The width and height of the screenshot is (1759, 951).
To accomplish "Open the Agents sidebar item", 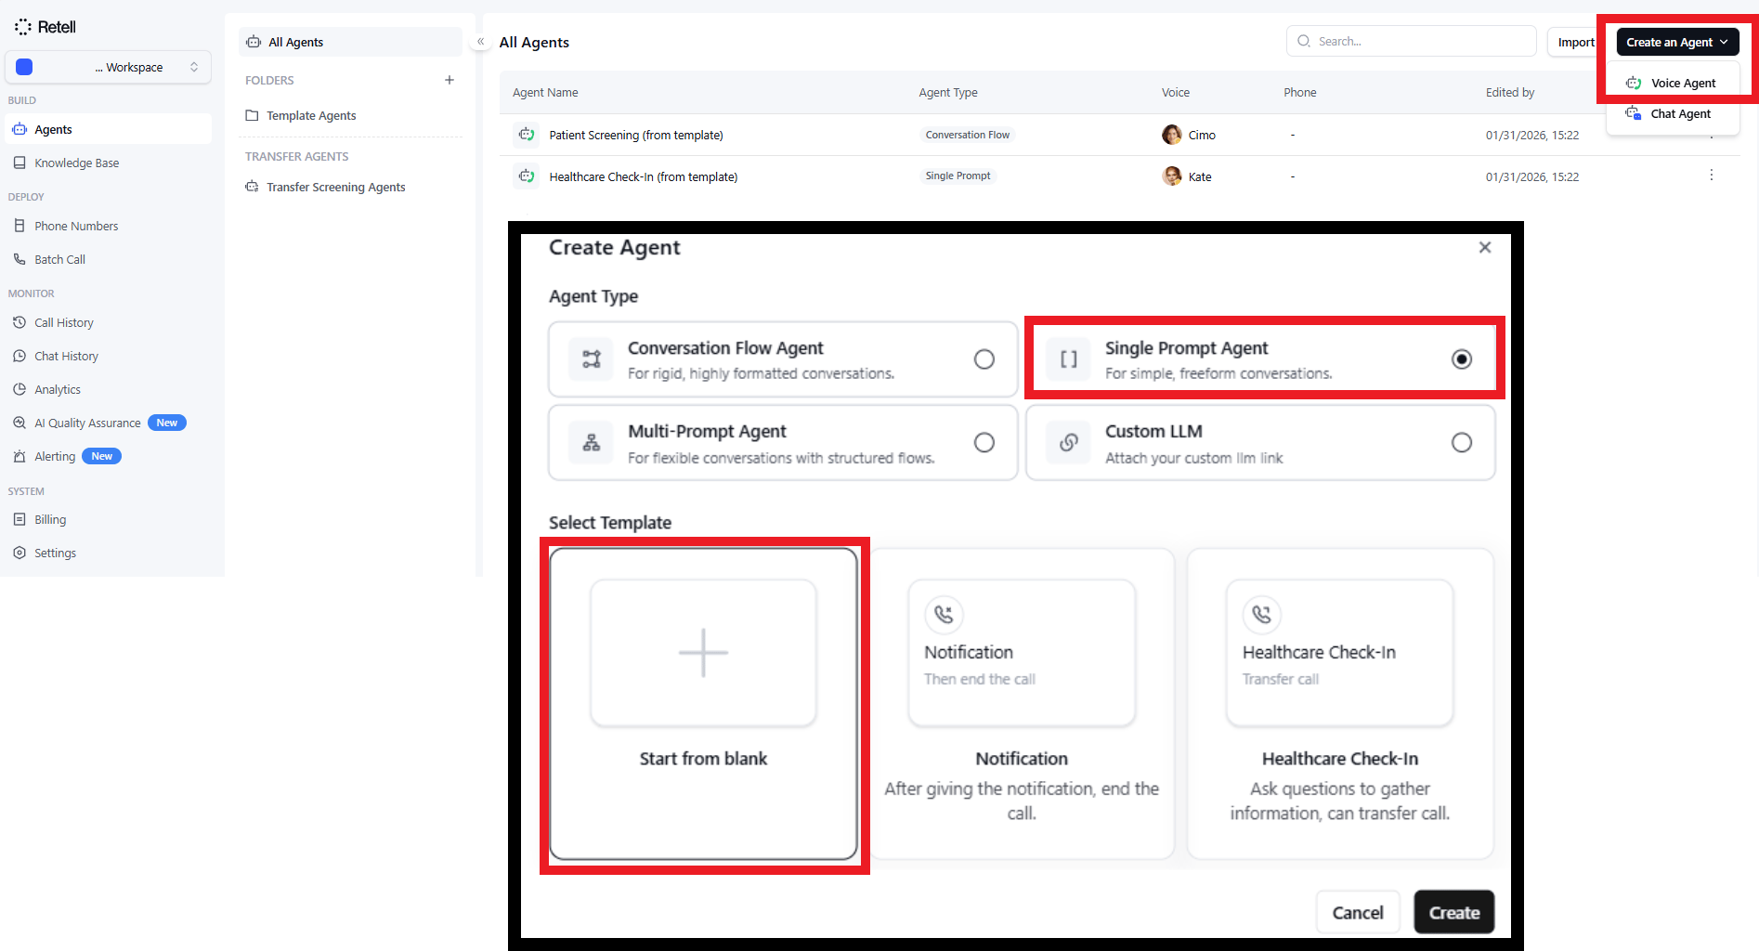I will click(x=109, y=129).
